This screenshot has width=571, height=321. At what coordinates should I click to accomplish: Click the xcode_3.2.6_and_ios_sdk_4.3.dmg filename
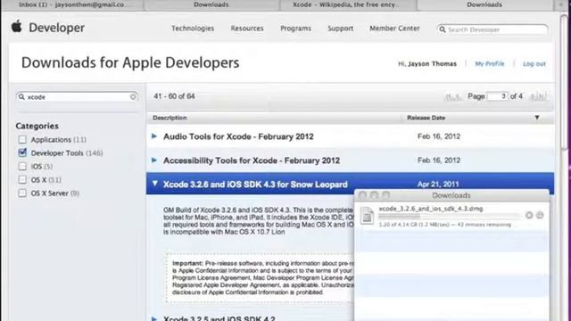coord(431,209)
